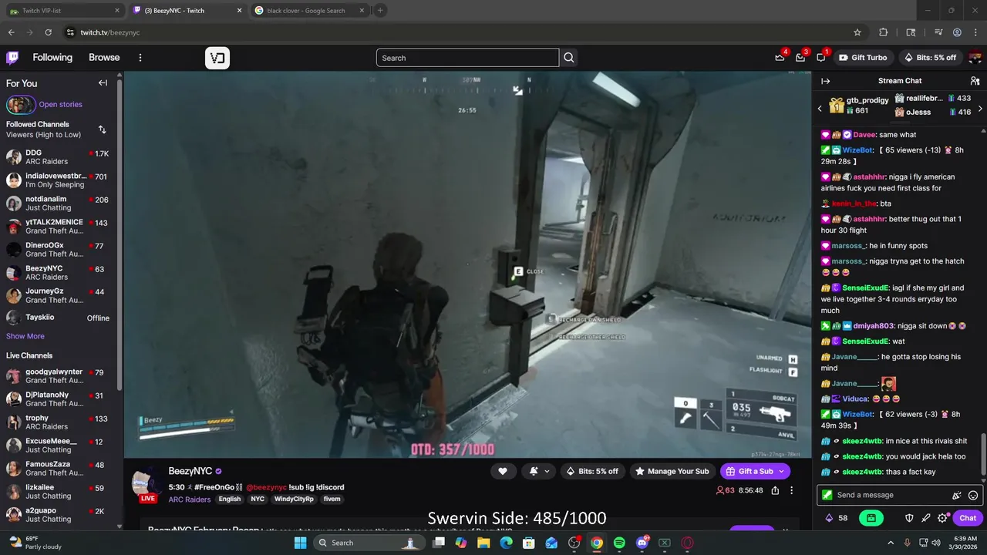Open File Explorer from taskbar

click(x=483, y=543)
